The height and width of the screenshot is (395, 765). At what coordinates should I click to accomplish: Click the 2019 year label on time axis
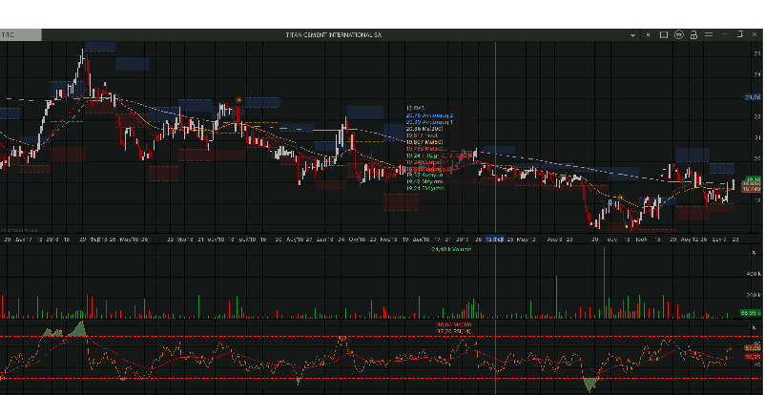[x=463, y=239]
